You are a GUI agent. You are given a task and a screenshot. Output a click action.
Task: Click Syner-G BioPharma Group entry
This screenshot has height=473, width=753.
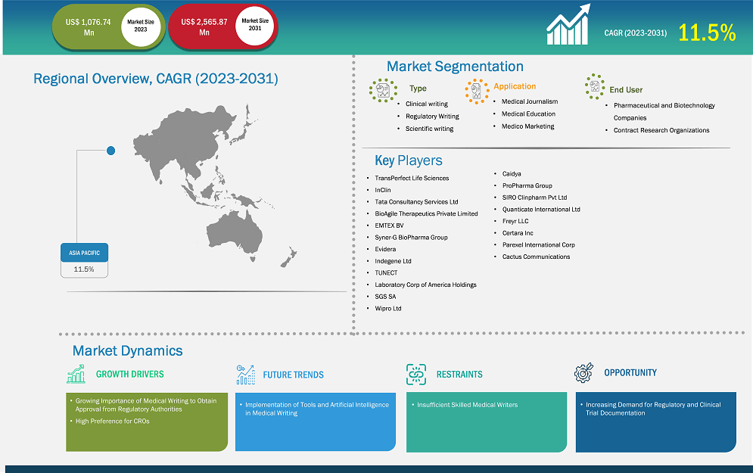pos(411,237)
